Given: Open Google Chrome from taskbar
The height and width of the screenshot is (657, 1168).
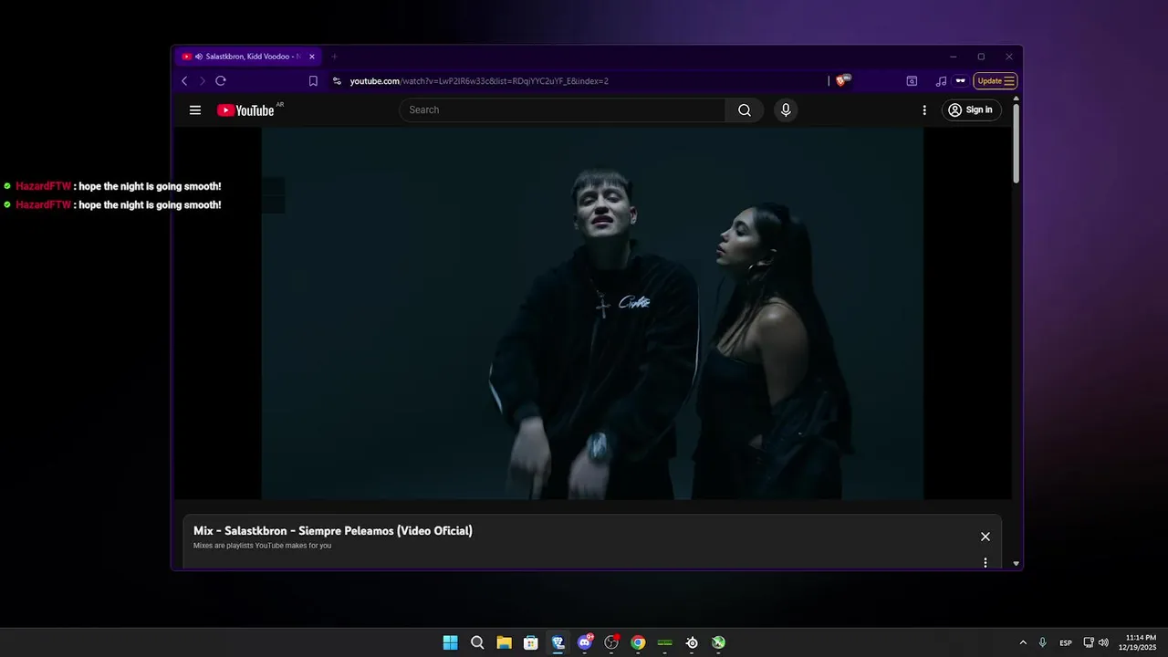Looking at the screenshot, I should 638,642.
